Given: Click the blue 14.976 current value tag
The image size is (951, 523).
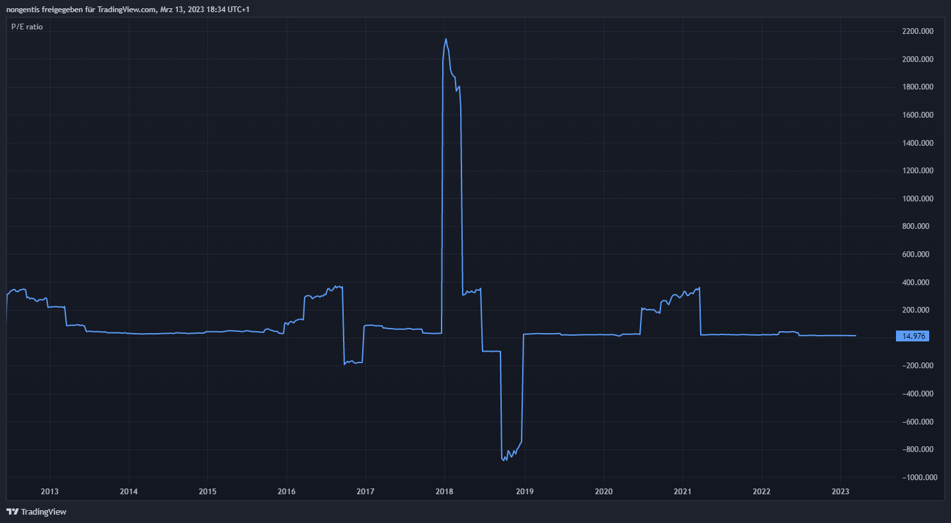Looking at the screenshot, I should tap(913, 336).
